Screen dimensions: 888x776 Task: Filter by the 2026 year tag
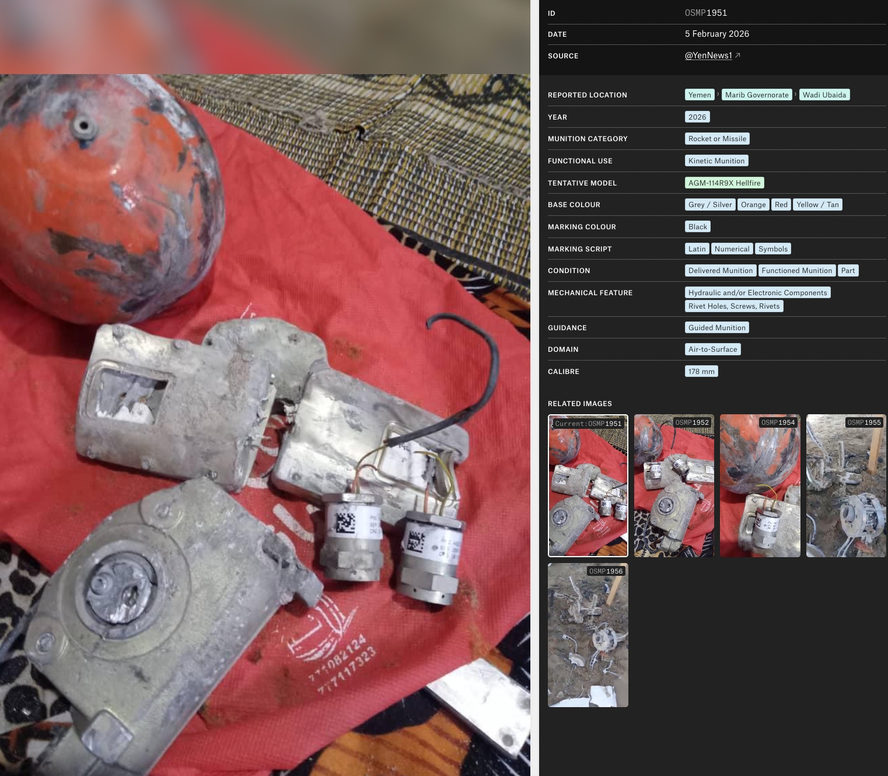click(x=697, y=117)
